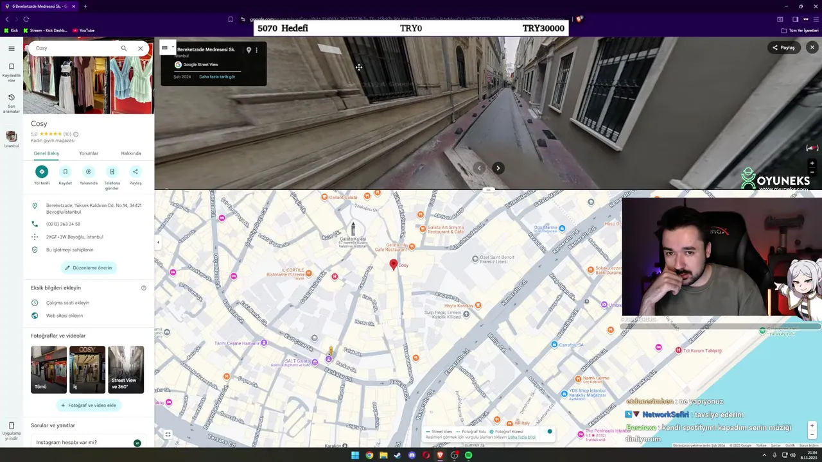Click the search magnifier in Cosy box
822x462 pixels.
pyautogui.click(x=124, y=48)
